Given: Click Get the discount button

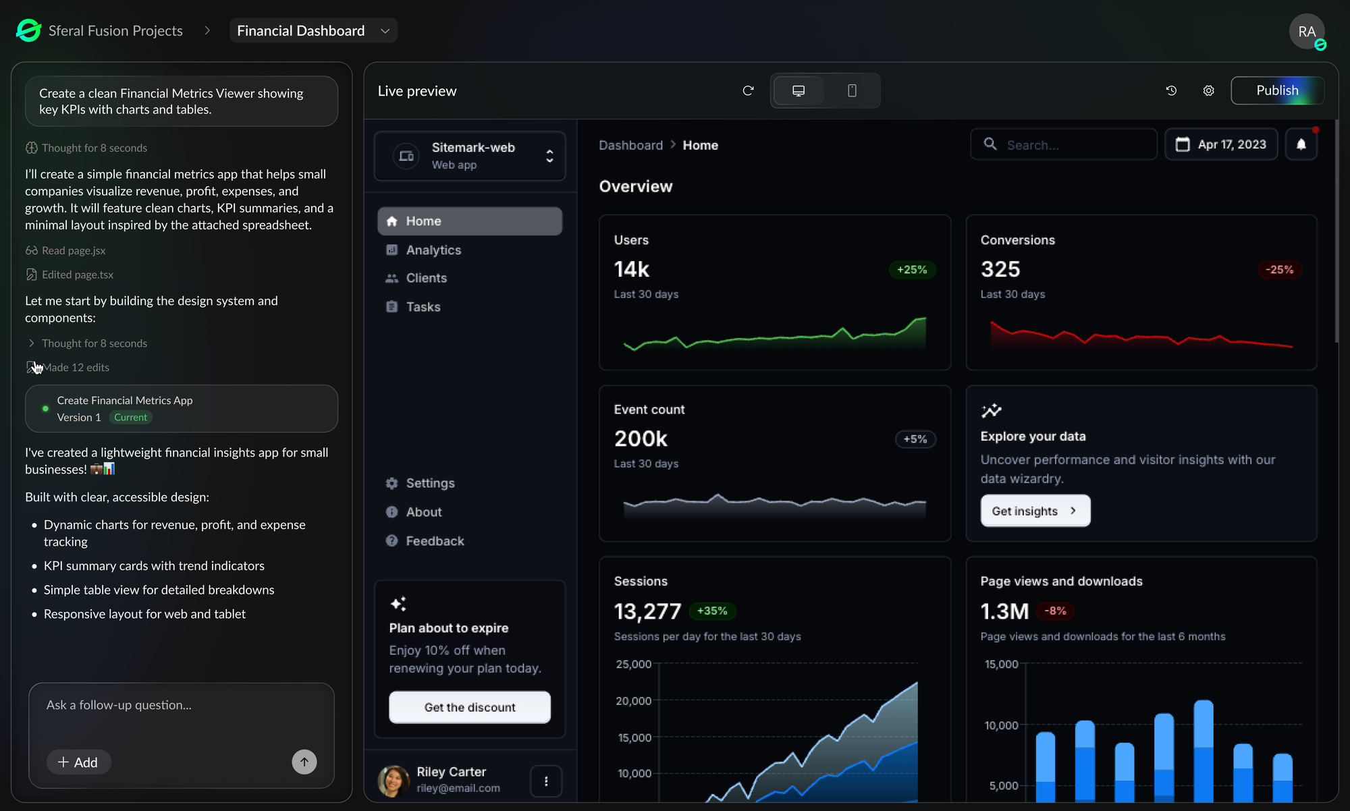Looking at the screenshot, I should pyautogui.click(x=470, y=707).
